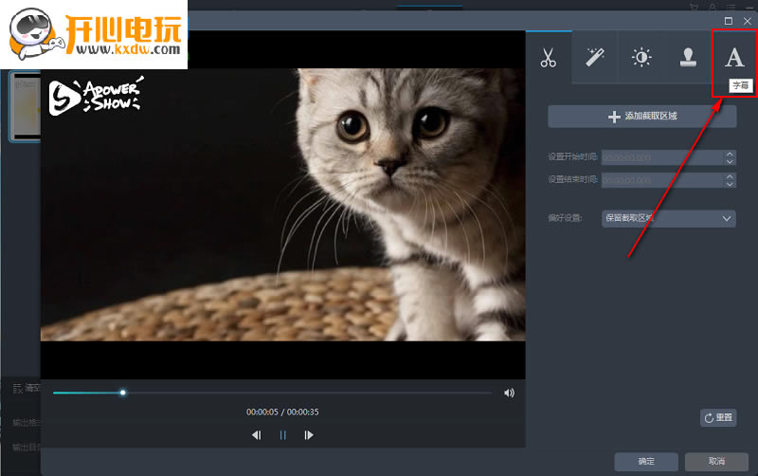Open the stamp watermark tab
The width and height of the screenshot is (758, 476).
coord(688,58)
